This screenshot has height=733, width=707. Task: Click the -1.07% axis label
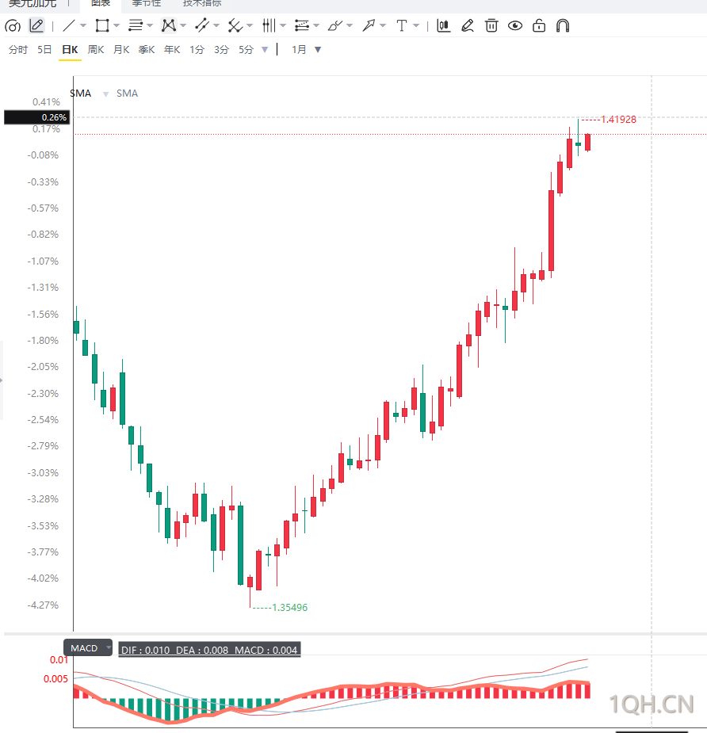tap(44, 262)
